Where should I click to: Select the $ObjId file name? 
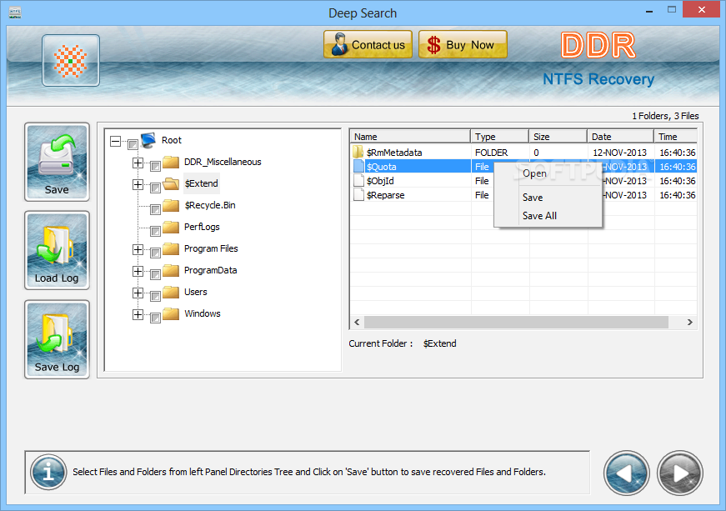(x=380, y=181)
